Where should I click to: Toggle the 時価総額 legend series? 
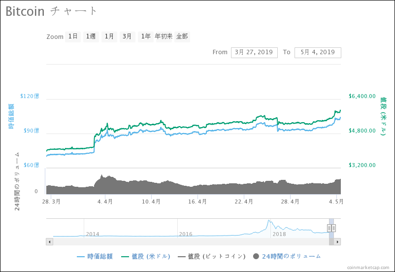click(95, 256)
